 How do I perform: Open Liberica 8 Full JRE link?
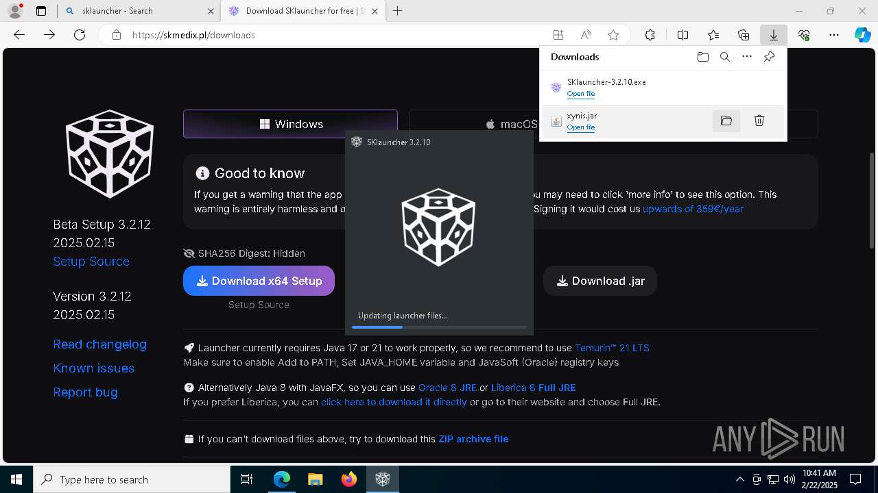pos(533,388)
